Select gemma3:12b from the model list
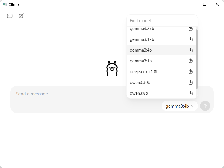 point(161,39)
